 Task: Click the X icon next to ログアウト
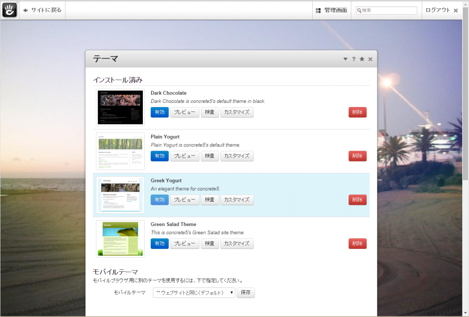456,10
